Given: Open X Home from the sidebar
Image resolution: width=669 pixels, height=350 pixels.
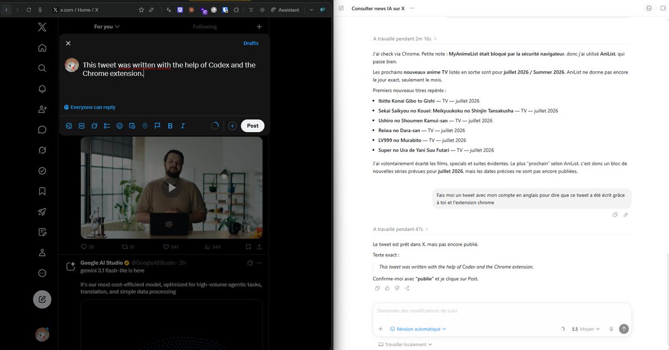Looking at the screenshot, I should (x=42, y=47).
